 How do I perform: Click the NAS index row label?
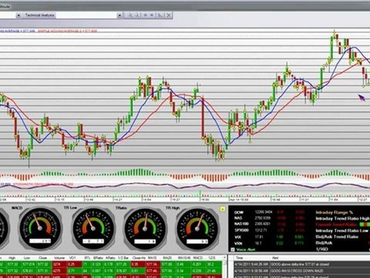pos(238,219)
